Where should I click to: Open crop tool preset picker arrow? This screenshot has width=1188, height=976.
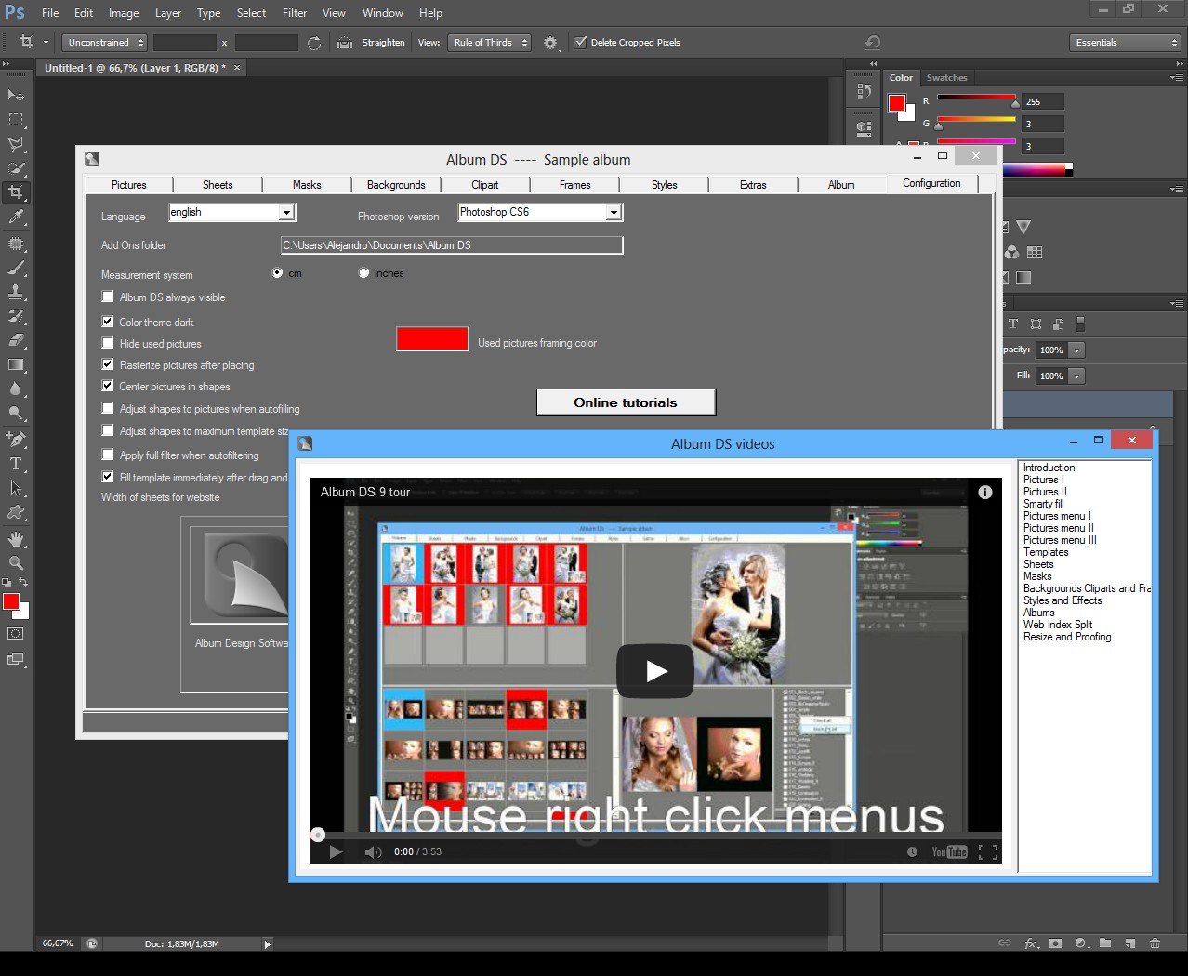[46, 43]
